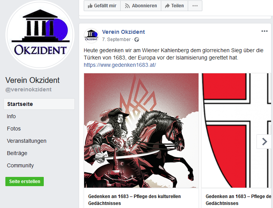Screen dimensions: 273x208
Task: Open the Verein Okzident post author link
Action: (x=123, y=32)
